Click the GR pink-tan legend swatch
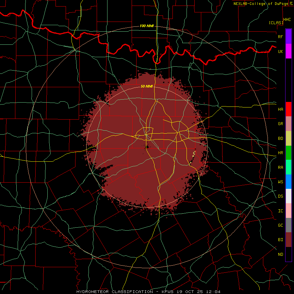The width and height of the screenshot is (294, 294). 288,124
